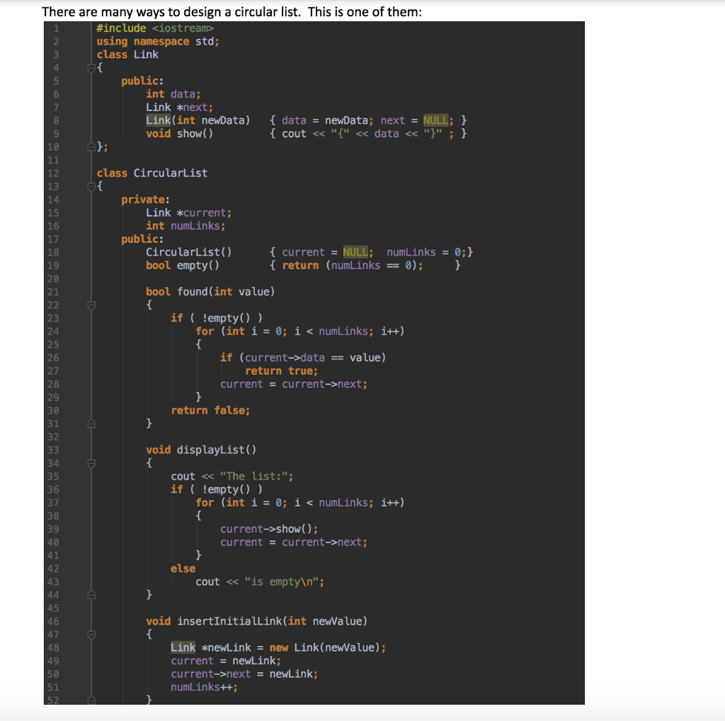Click the 'void displayList()' signature

(x=201, y=450)
